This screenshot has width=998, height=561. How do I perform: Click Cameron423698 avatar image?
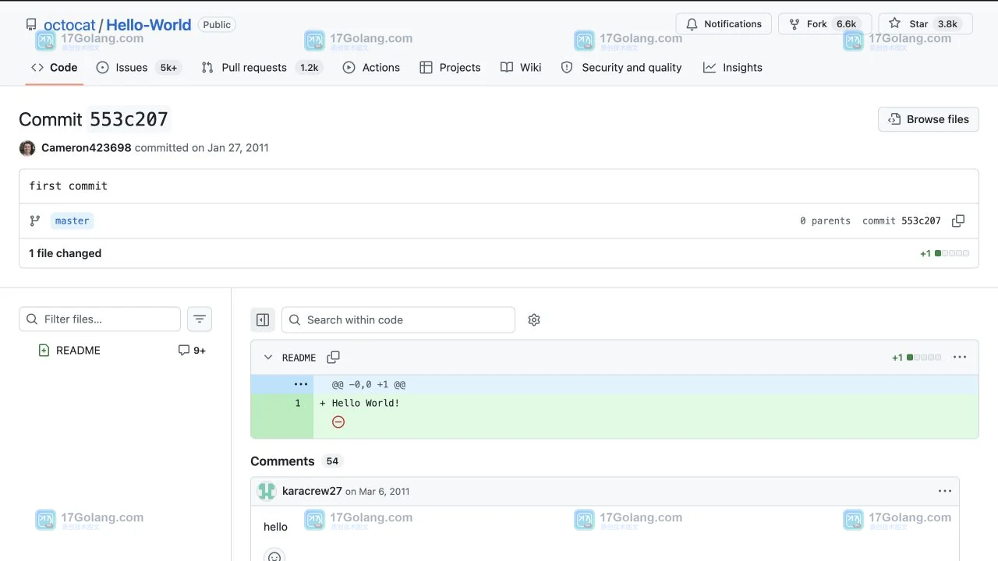(x=27, y=148)
